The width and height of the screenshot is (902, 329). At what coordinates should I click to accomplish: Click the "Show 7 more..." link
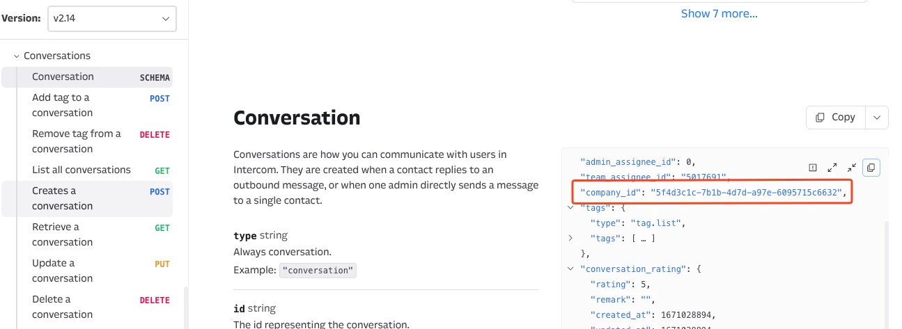point(719,13)
